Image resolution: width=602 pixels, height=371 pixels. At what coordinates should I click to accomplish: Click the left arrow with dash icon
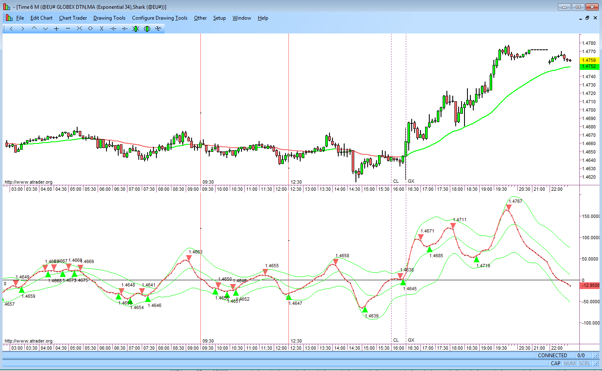pyautogui.click(x=113, y=28)
